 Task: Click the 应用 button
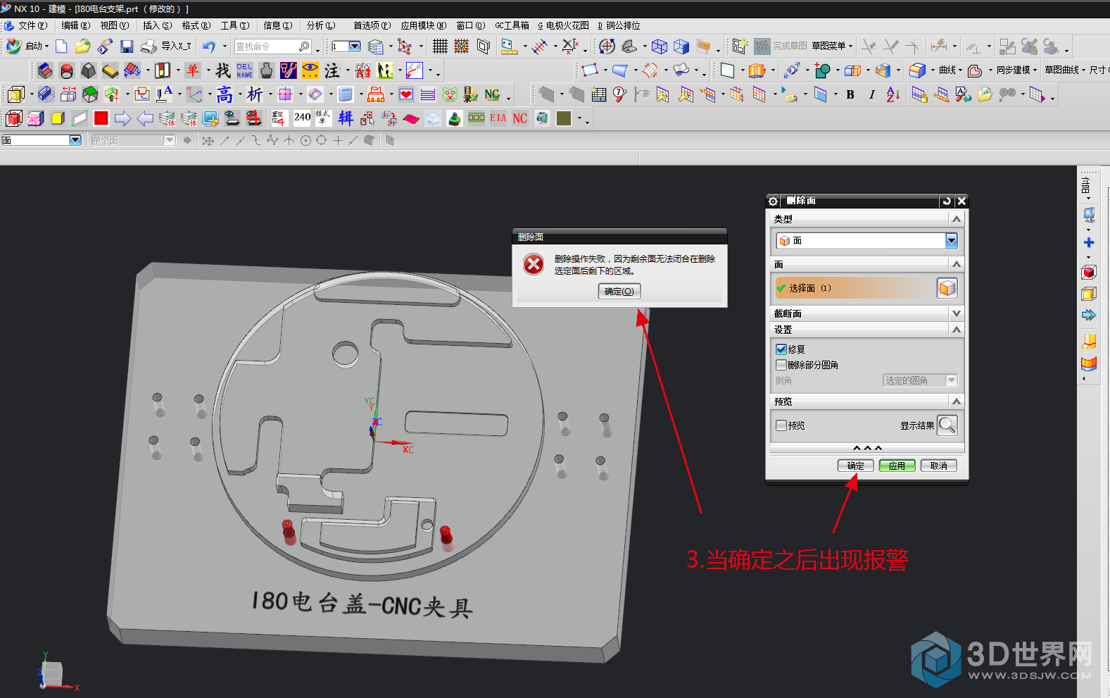tap(897, 466)
